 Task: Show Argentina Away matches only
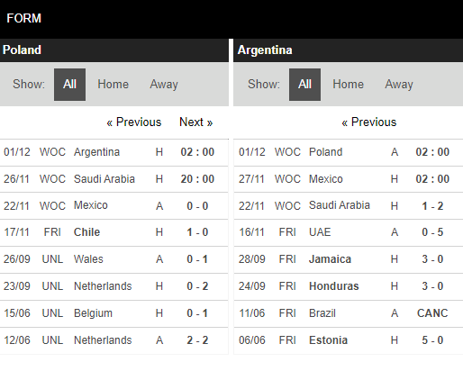399,85
